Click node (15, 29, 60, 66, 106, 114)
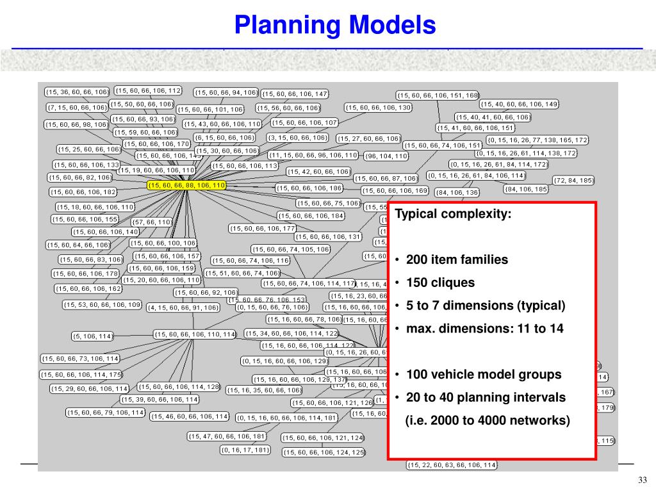This screenshot has width=656, height=492. pyautogui.click(x=90, y=389)
